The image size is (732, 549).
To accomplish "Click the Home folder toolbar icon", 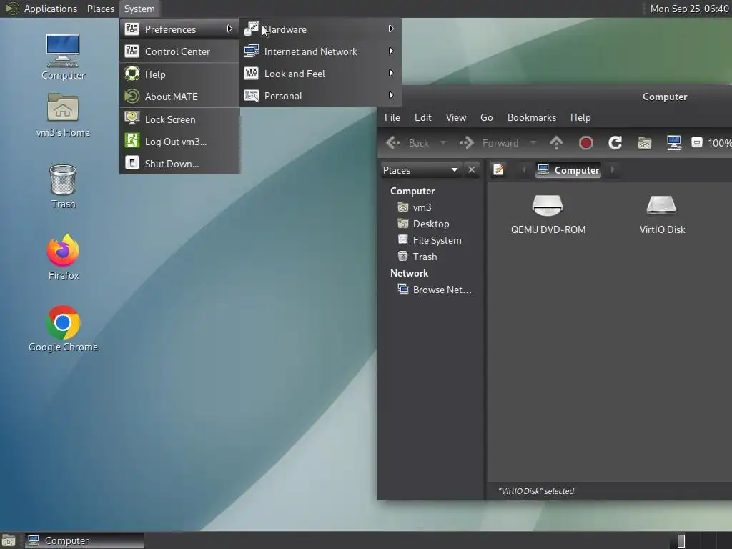I will tap(644, 143).
